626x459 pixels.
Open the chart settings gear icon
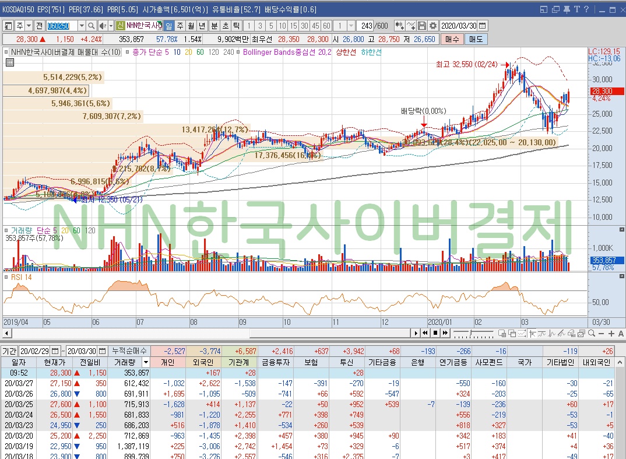coord(433,26)
